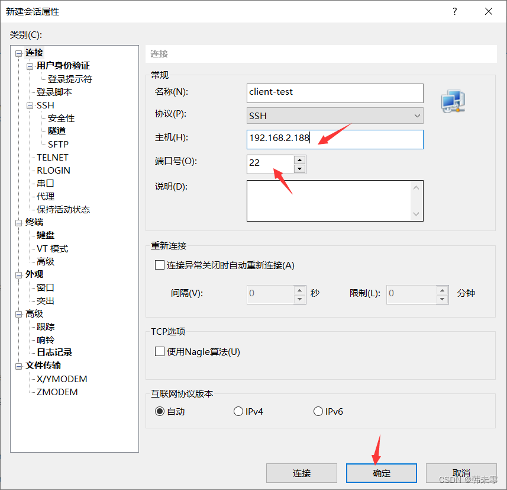Select the IPv4 radio button
This screenshot has width=507, height=490.
[238, 411]
